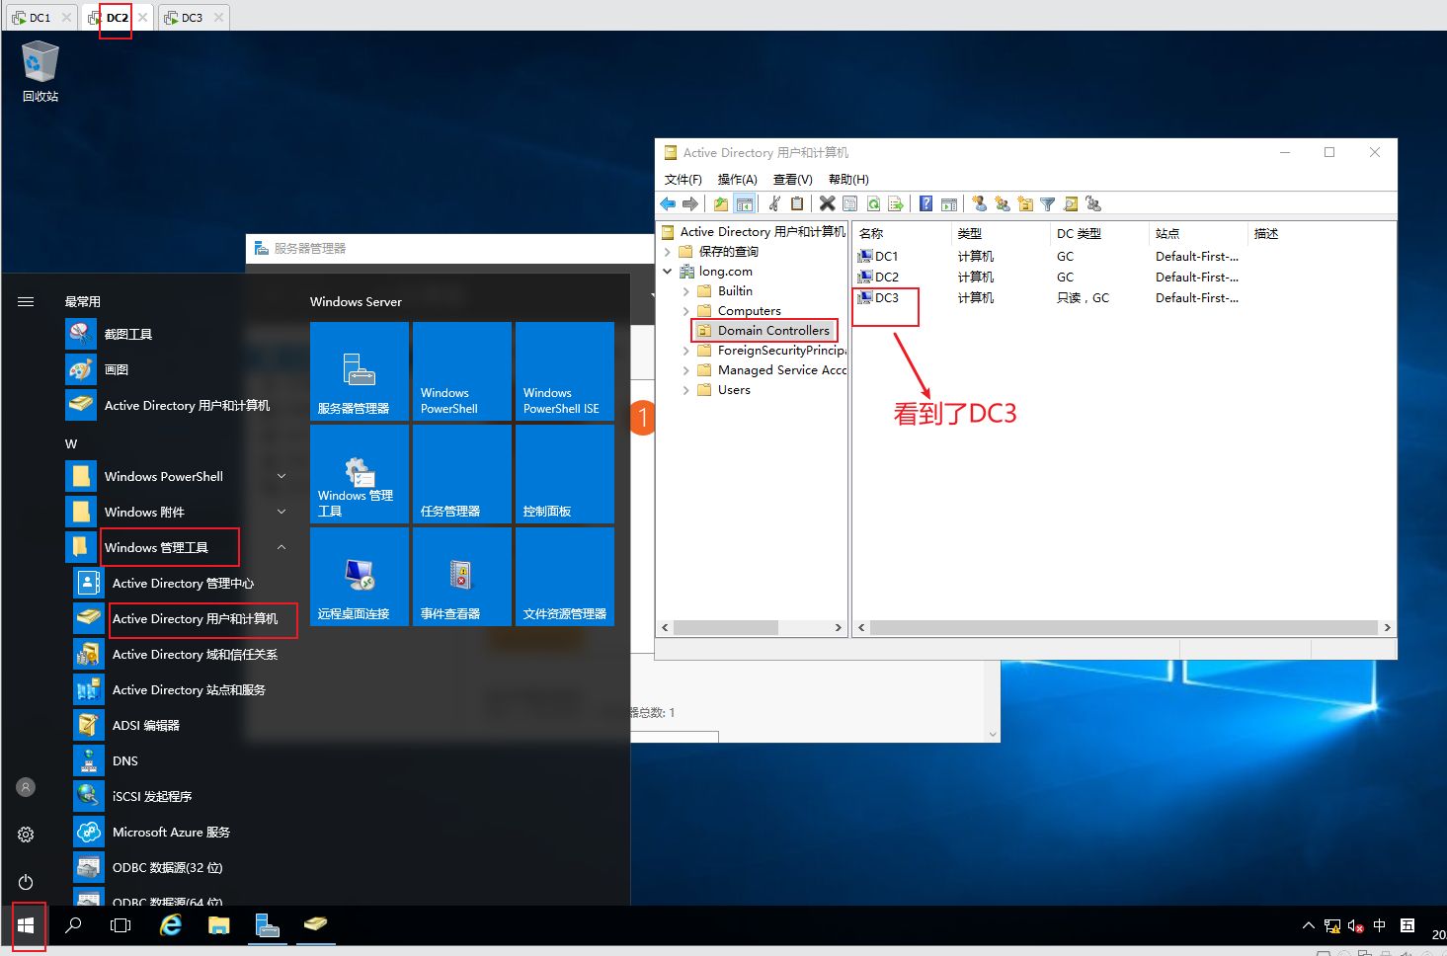This screenshot has height=956, width=1447.
Task: Click the Back arrow in AD toolbar
Action: pyautogui.click(x=668, y=203)
